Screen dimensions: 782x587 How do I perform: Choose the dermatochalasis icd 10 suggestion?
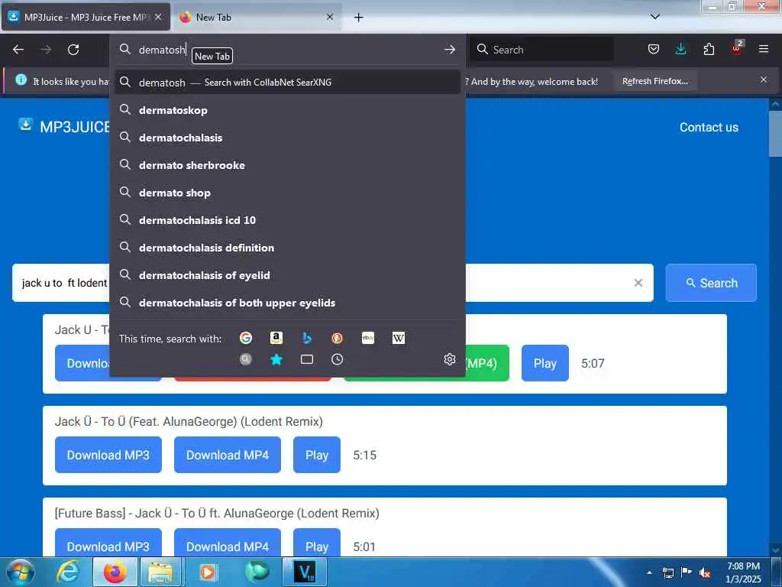click(x=288, y=220)
